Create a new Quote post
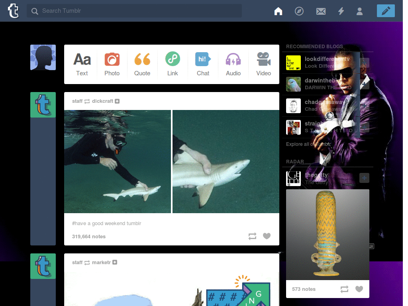408x306 pixels. click(x=142, y=64)
